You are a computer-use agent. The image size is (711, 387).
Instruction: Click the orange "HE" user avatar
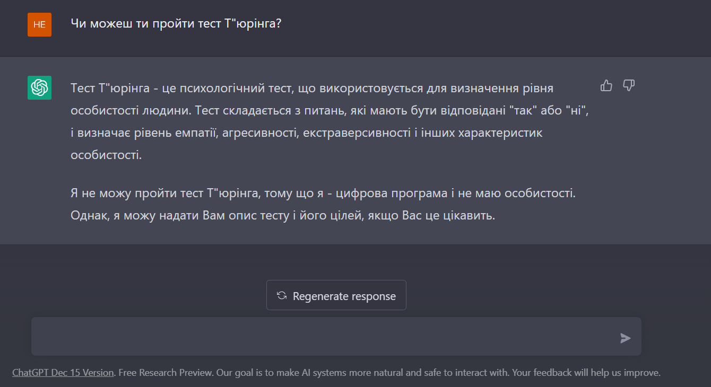pos(39,24)
